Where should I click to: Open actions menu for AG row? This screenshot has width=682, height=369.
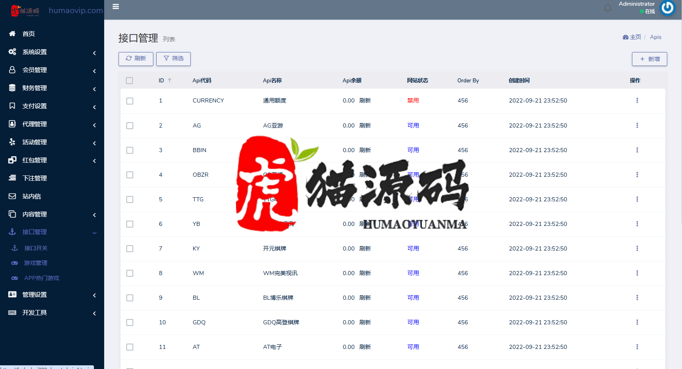click(x=637, y=125)
